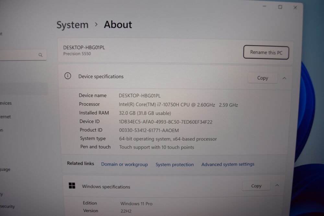
Task: Click the Edition label
Action: coord(90,203)
